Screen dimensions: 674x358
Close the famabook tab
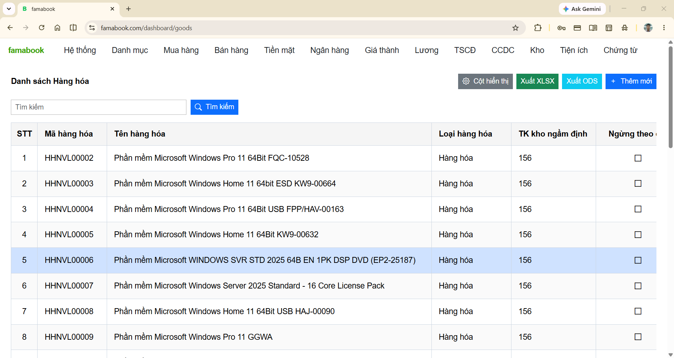(x=112, y=9)
